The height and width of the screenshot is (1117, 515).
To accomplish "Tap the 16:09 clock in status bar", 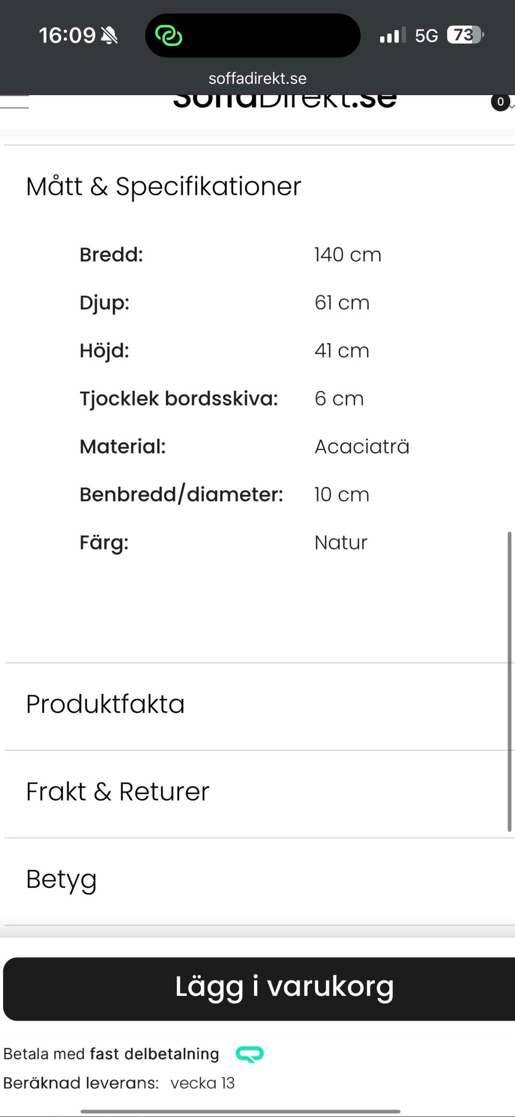I will click(x=67, y=36).
